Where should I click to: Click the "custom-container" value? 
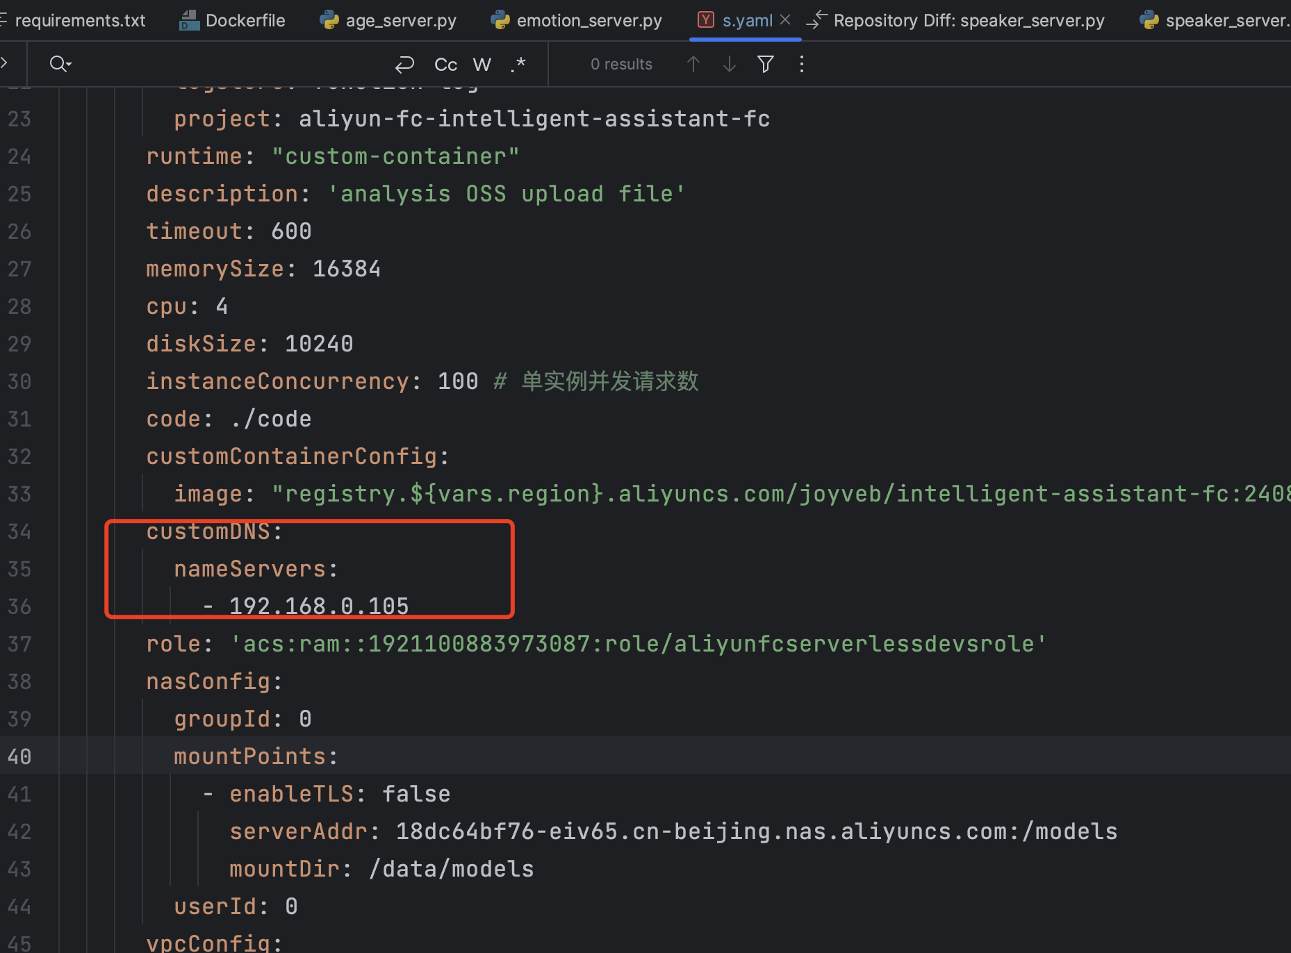coord(395,156)
